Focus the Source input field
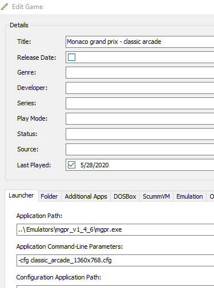The image size is (214, 288). (140, 149)
